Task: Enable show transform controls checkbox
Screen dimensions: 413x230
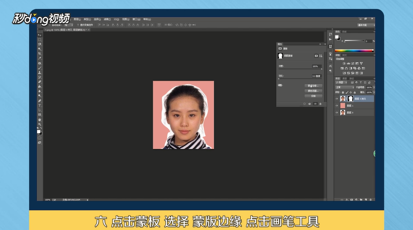Action: coord(78,25)
